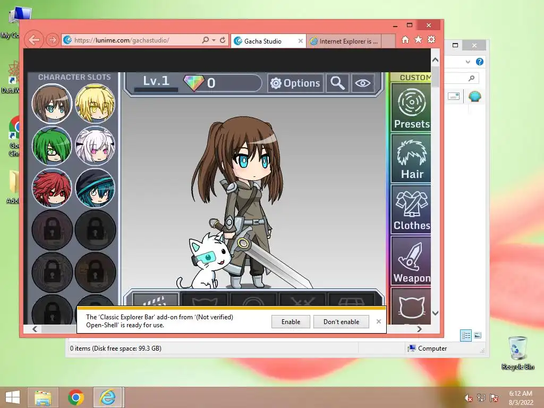Expand the ribbon chevron in Explorer window
The width and height of the screenshot is (544, 408).
467,62
